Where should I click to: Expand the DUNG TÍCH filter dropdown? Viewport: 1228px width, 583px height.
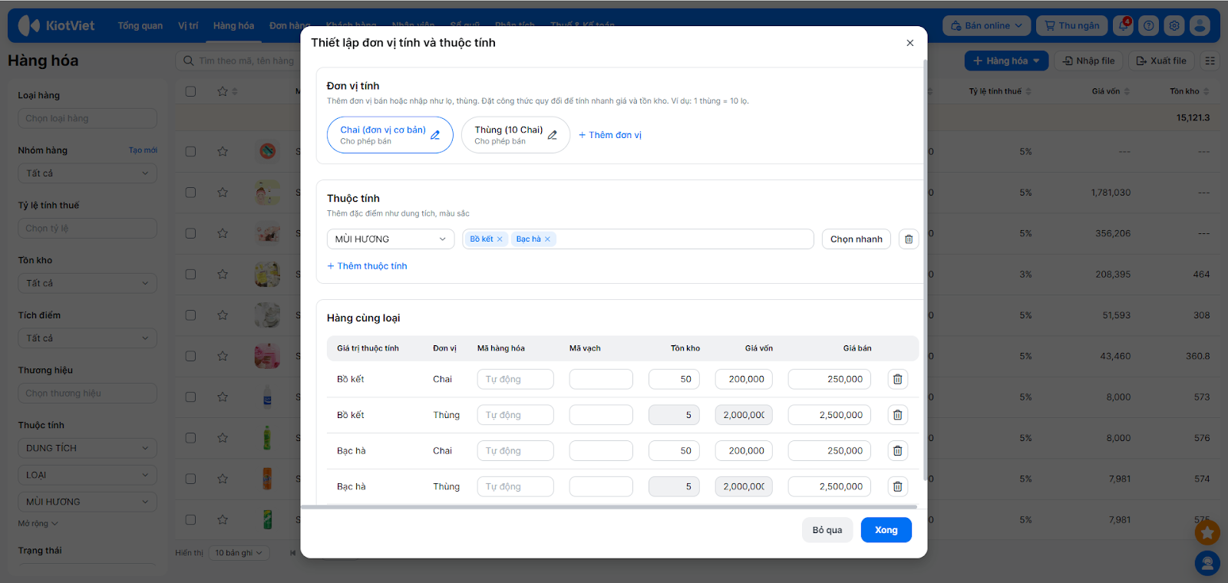(87, 448)
